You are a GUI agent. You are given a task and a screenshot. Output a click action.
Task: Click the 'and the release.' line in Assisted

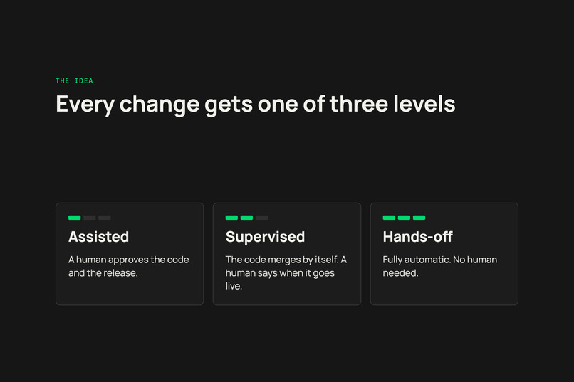[x=103, y=273]
